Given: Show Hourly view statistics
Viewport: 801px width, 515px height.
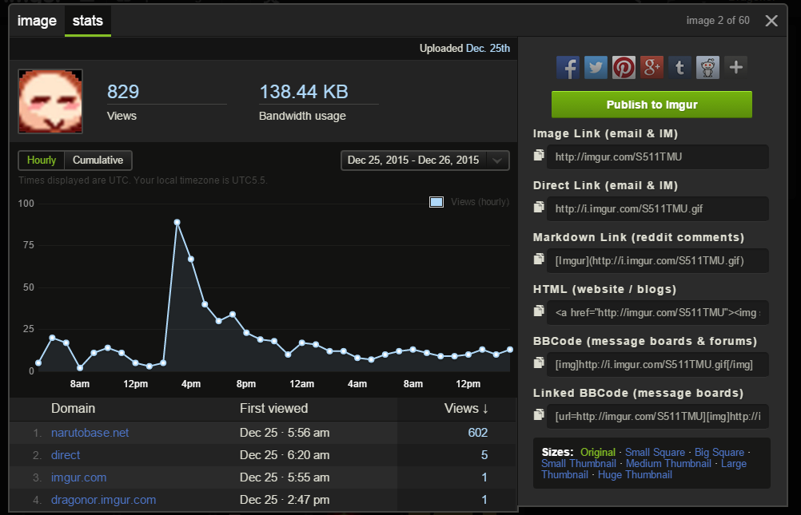Looking at the screenshot, I should (42, 160).
